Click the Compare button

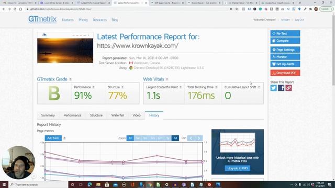(x=285, y=41)
